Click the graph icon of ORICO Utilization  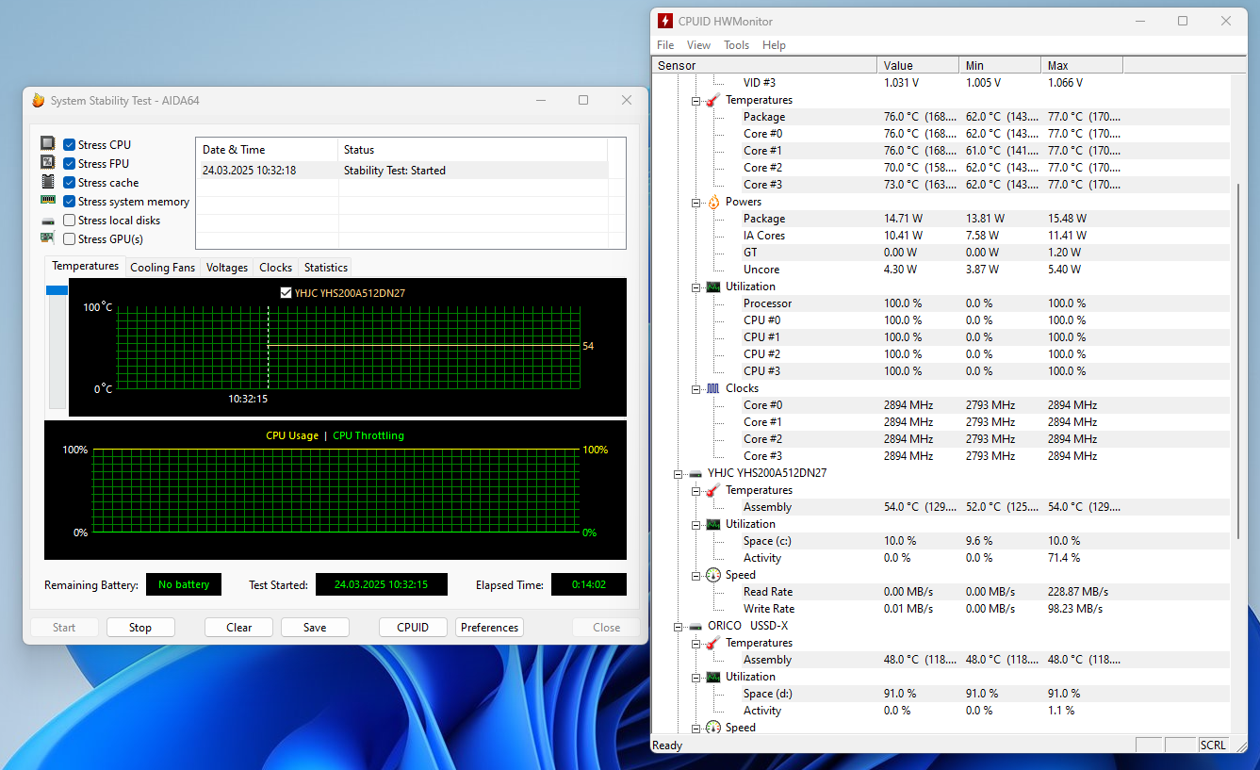point(713,677)
